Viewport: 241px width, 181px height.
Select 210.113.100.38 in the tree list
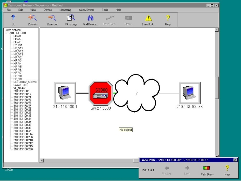tap(22, 128)
